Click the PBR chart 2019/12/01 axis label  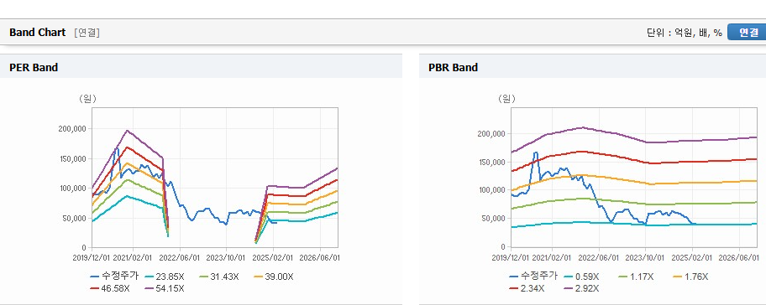[x=510, y=257]
